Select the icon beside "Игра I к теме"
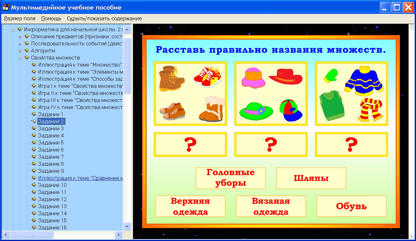Screen dimensions: 416x241 [x=34, y=86]
